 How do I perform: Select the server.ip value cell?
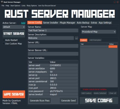pyautogui.click(x=64, y=75)
